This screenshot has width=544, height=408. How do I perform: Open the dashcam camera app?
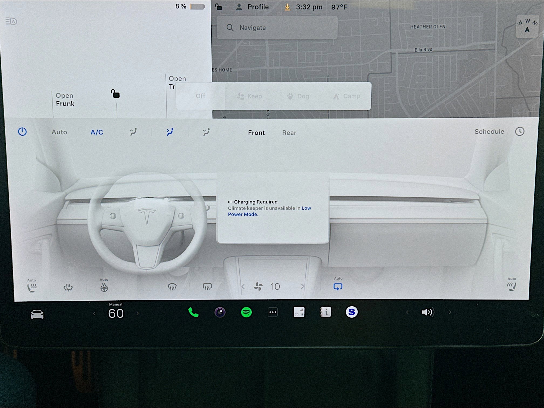pos(220,312)
